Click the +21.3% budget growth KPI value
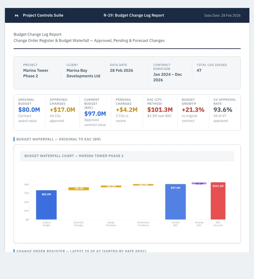The image size is (254, 279). click(193, 110)
